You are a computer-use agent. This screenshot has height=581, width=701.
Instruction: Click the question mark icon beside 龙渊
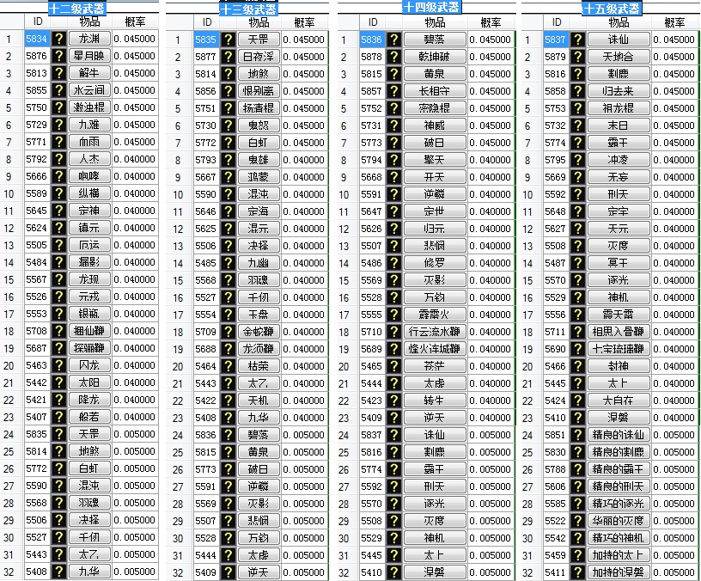click(x=59, y=39)
